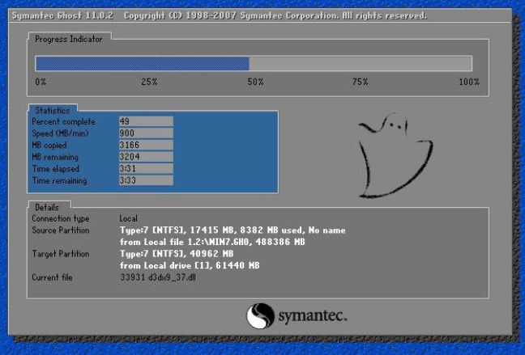This screenshot has width=525, height=355.
Task: Click the MB remaining label
Action: coord(55,157)
